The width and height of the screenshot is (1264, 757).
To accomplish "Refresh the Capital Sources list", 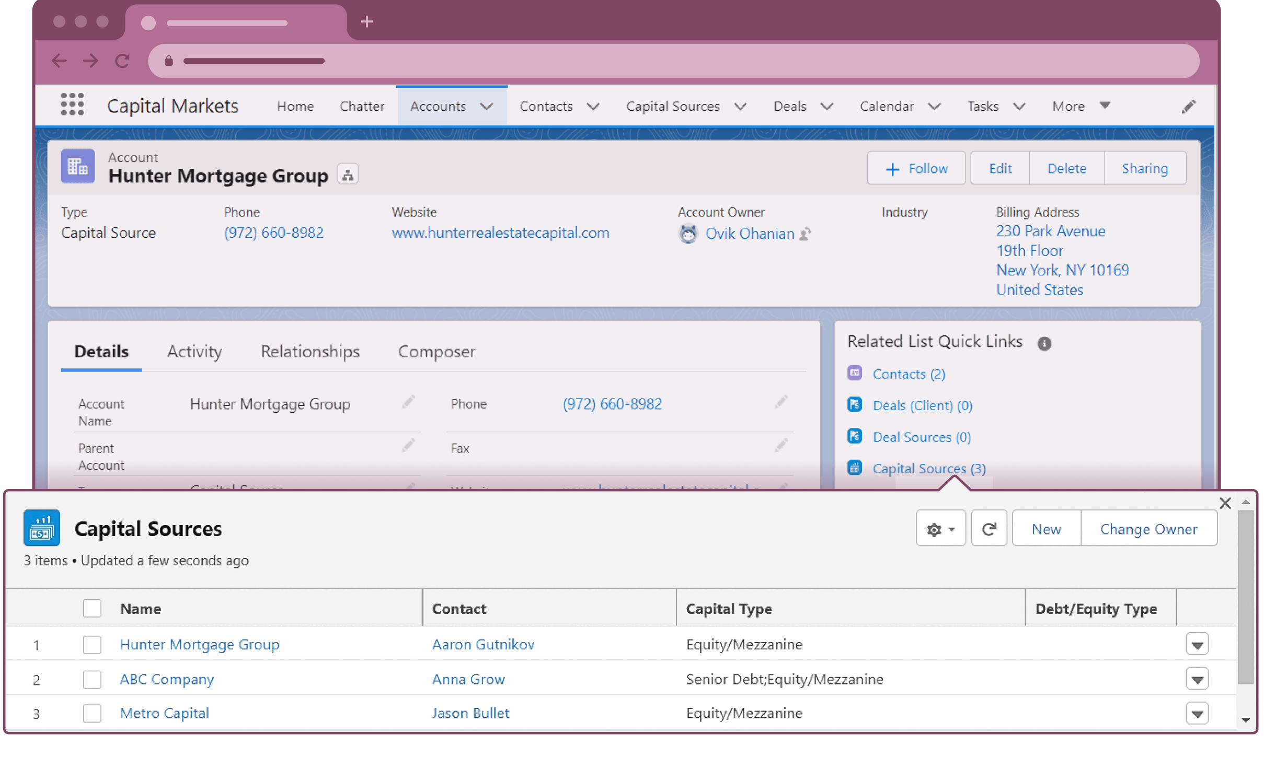I will [989, 529].
